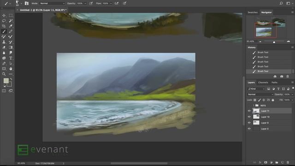Switch to the Channels tab
This screenshot has width=295, height=166.
[x=263, y=83]
